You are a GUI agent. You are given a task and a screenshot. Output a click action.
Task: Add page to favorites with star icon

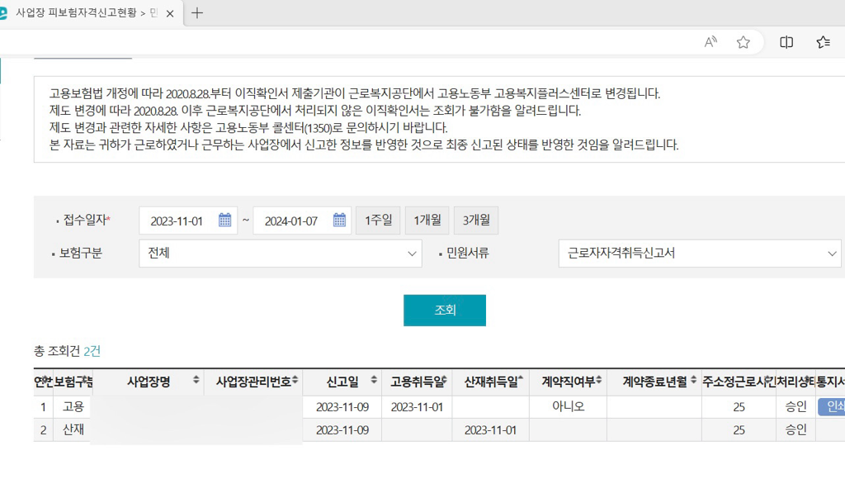click(x=743, y=42)
